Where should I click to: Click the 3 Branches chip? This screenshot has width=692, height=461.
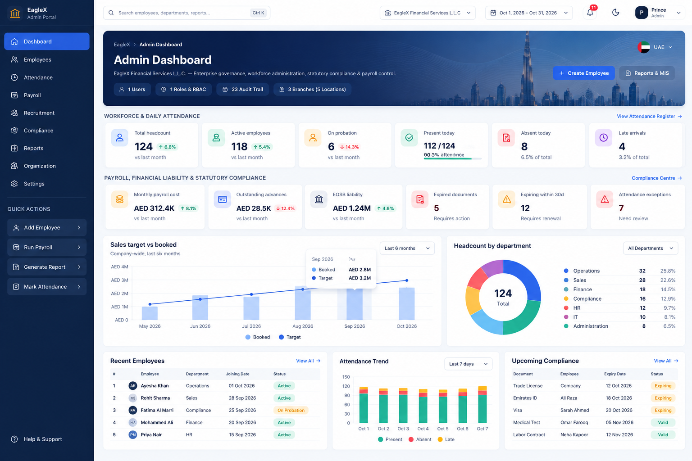[313, 90]
